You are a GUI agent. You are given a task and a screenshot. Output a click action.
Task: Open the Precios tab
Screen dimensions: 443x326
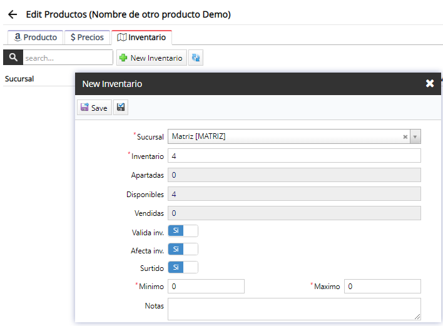(87, 38)
